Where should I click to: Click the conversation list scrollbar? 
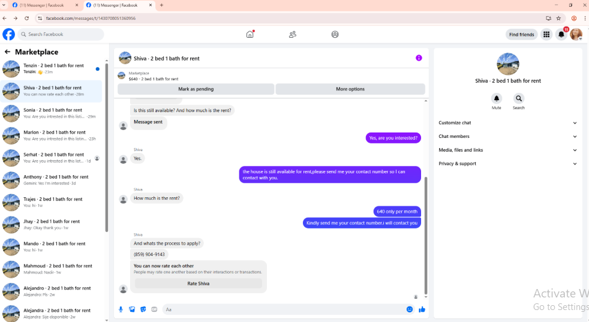107,148
